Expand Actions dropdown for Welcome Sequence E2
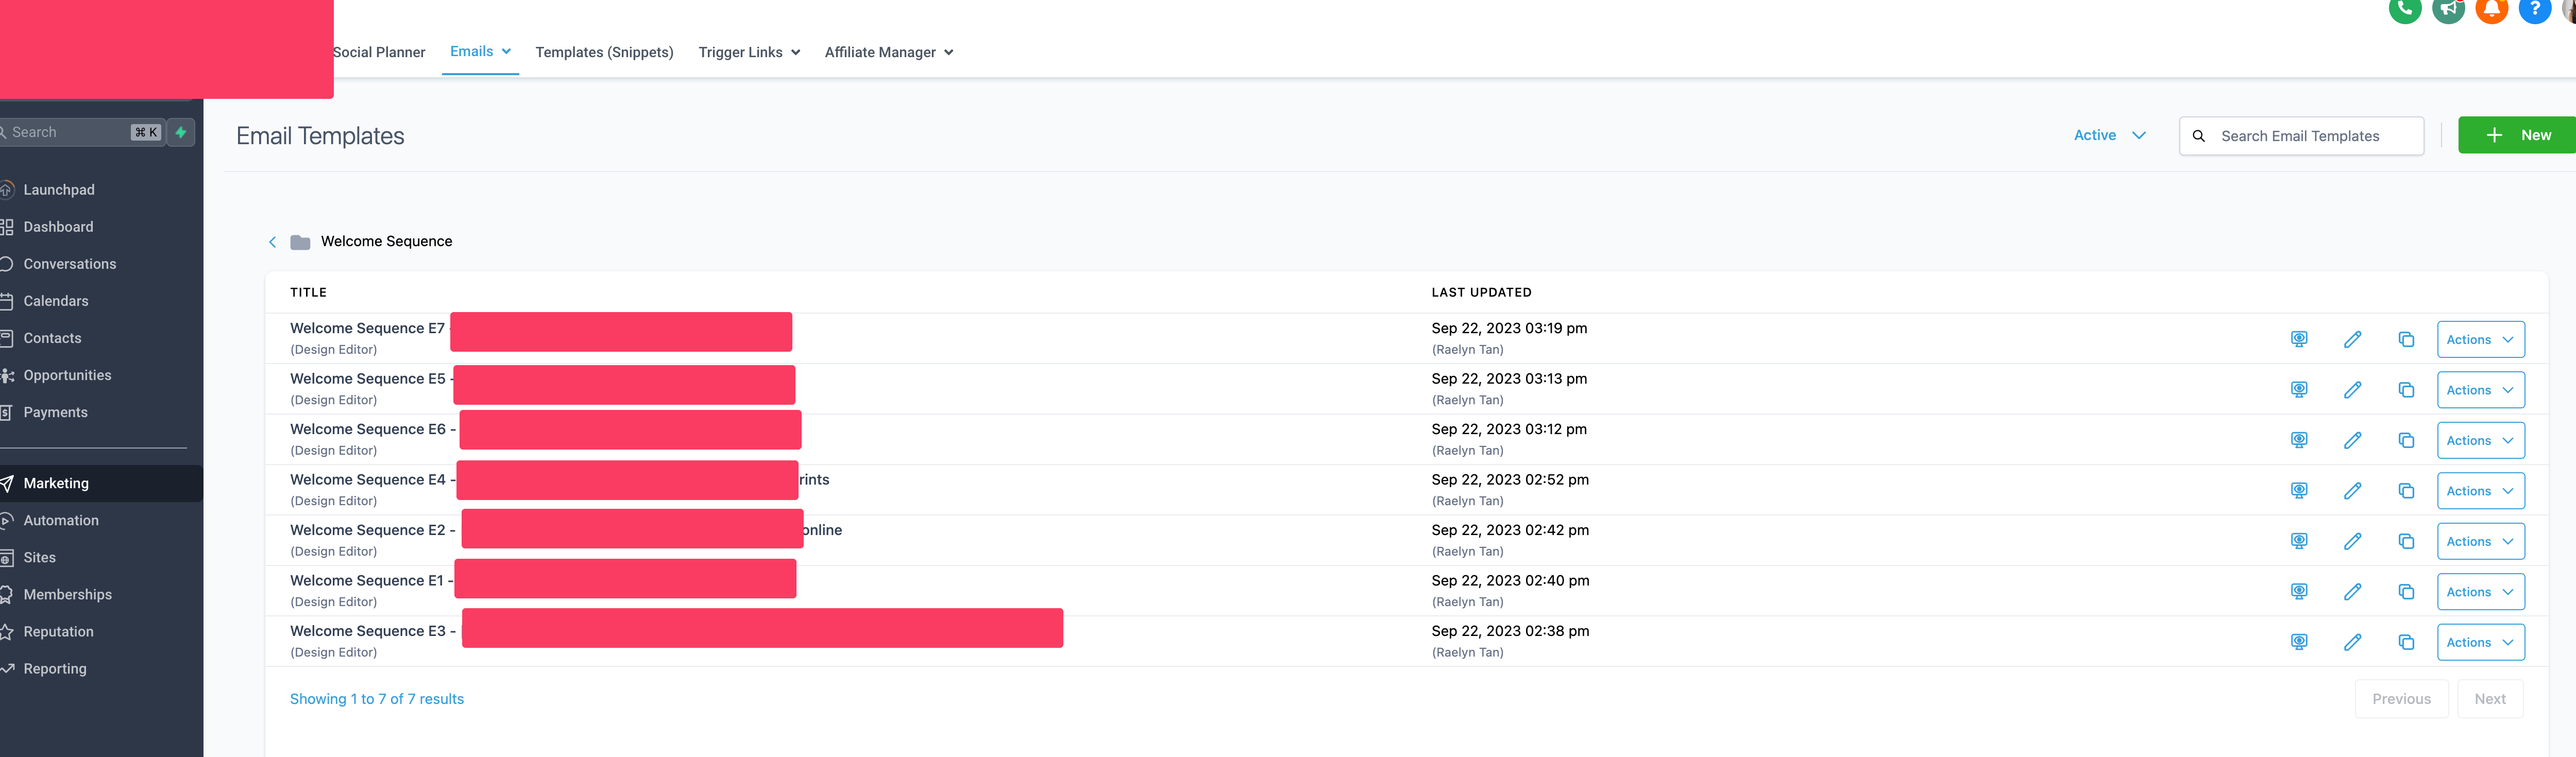Viewport: 2576px width, 757px height. pos(2480,541)
